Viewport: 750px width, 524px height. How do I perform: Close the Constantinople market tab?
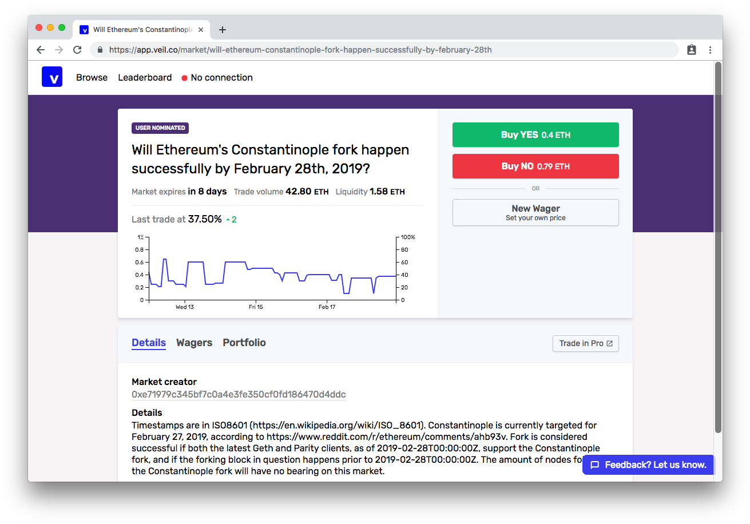[x=201, y=30]
